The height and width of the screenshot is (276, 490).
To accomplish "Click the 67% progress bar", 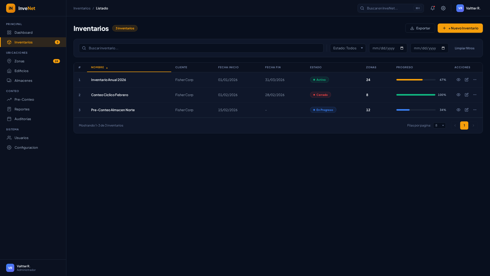I will (416, 80).
